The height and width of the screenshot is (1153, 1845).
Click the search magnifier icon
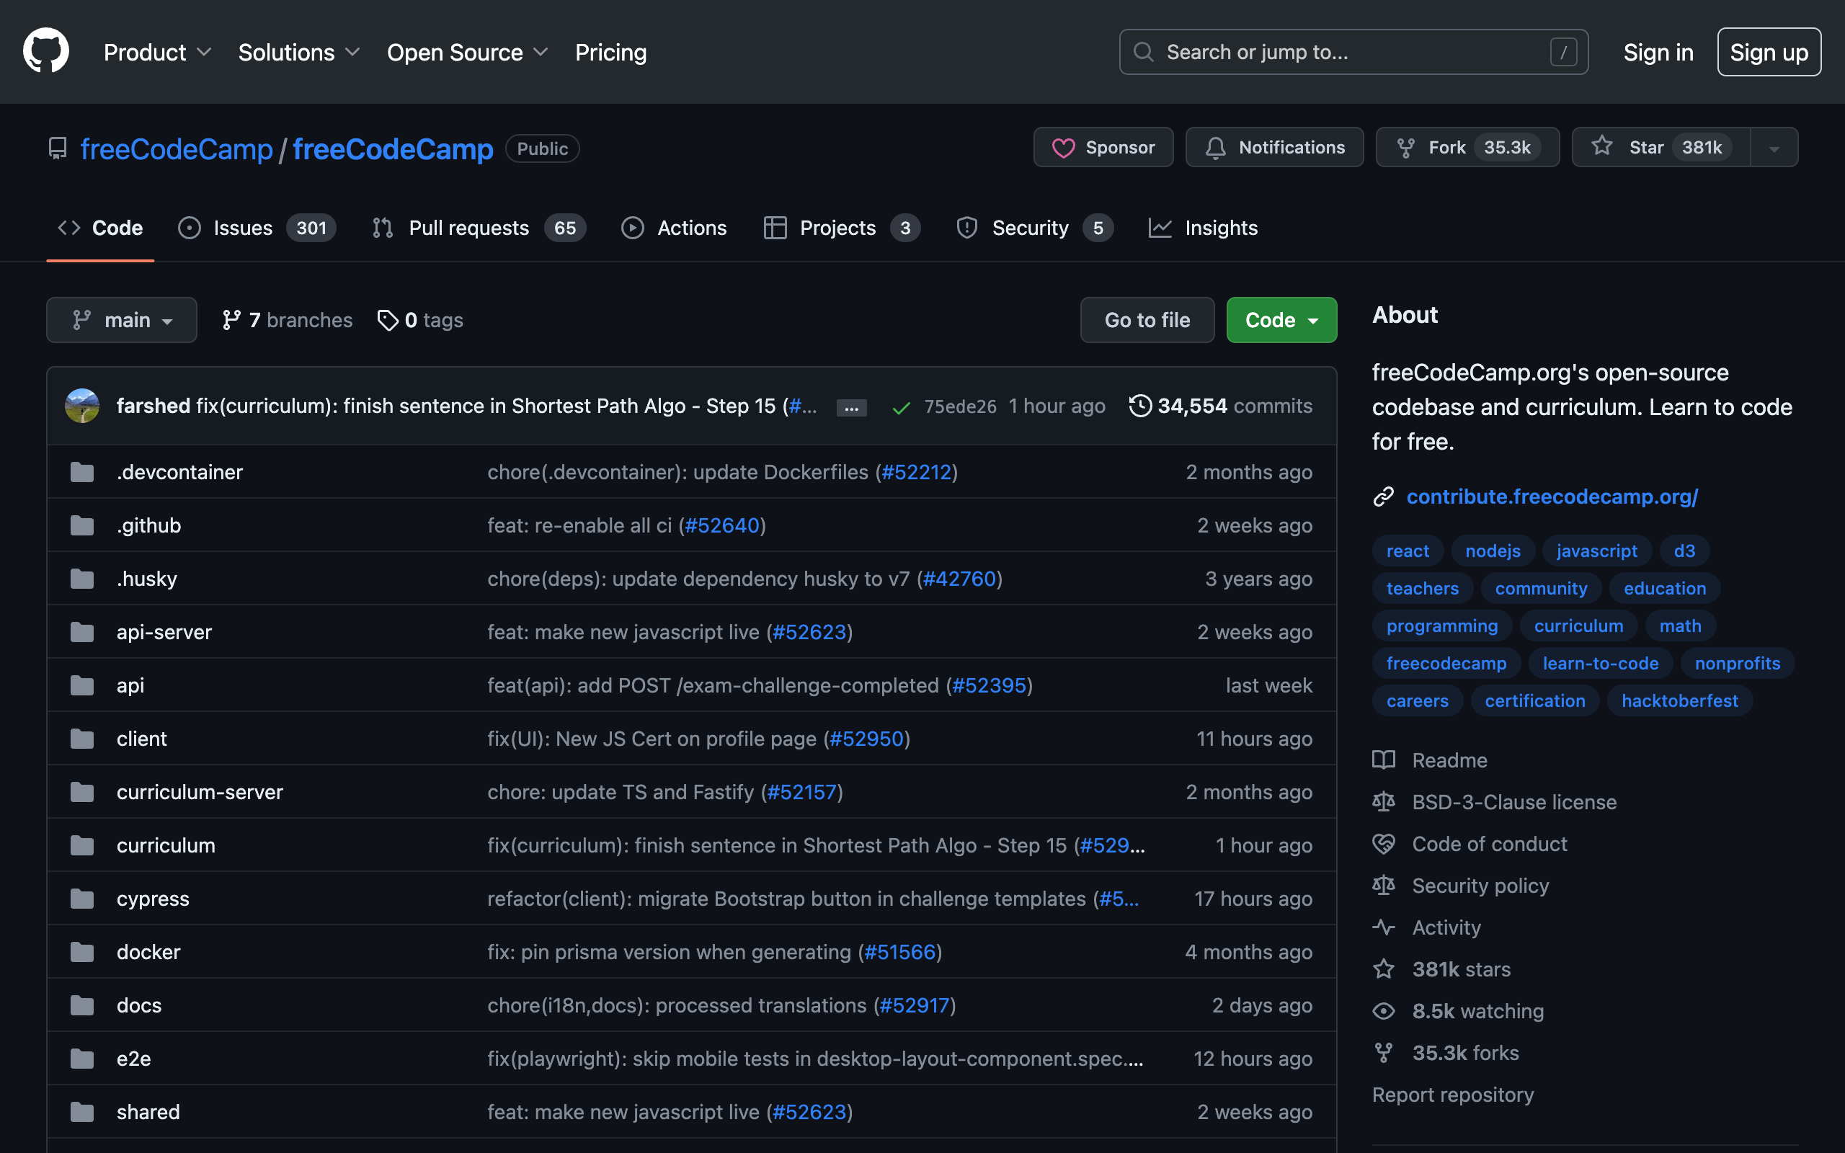(x=1143, y=52)
